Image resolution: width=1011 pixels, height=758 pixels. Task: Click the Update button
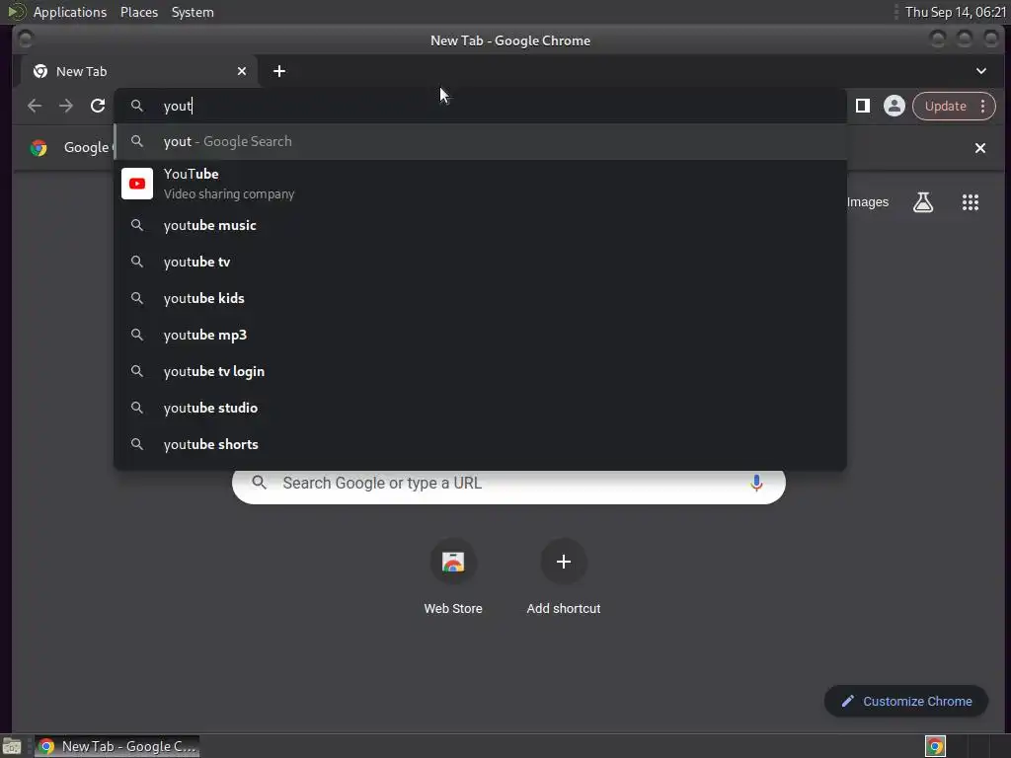tap(945, 106)
